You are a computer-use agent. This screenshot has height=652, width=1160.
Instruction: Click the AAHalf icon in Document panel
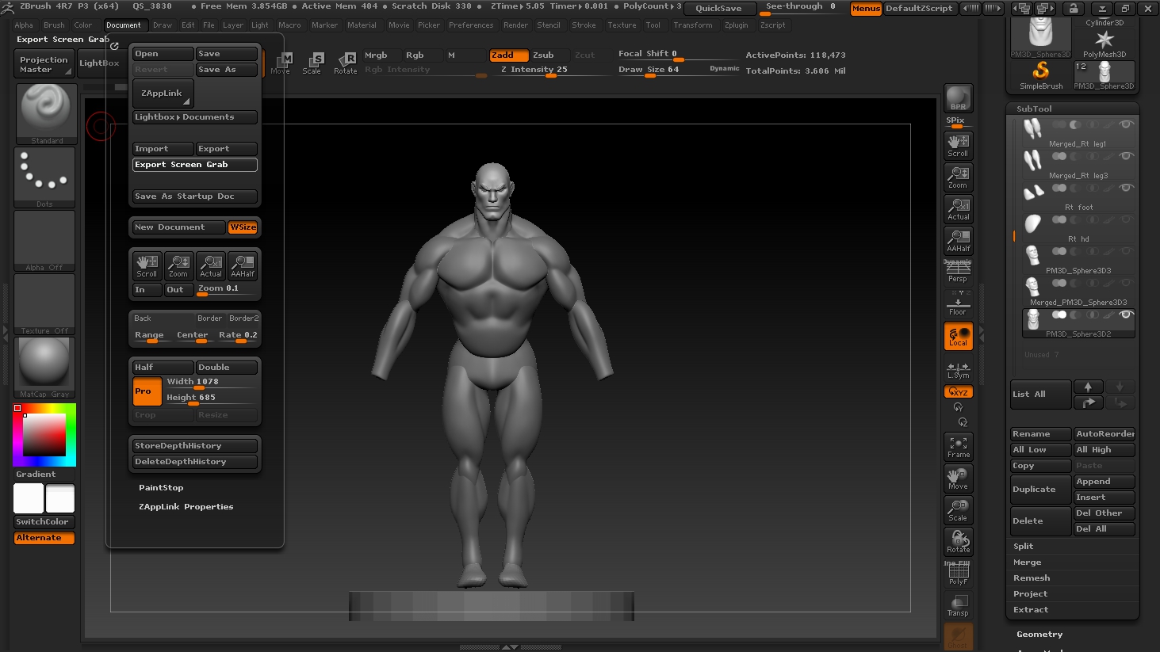tap(243, 265)
